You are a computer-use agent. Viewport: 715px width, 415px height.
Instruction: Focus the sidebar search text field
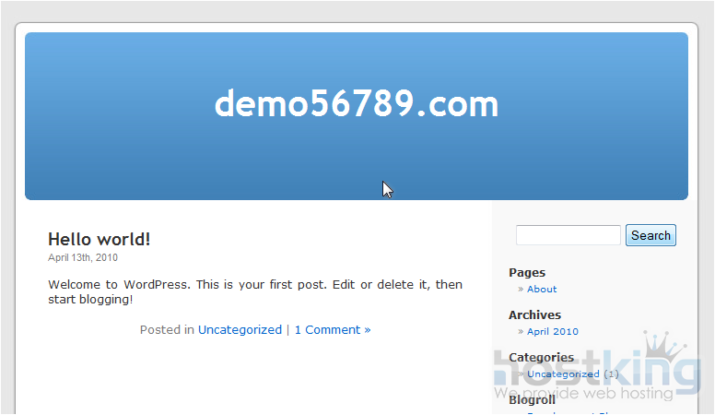568,236
